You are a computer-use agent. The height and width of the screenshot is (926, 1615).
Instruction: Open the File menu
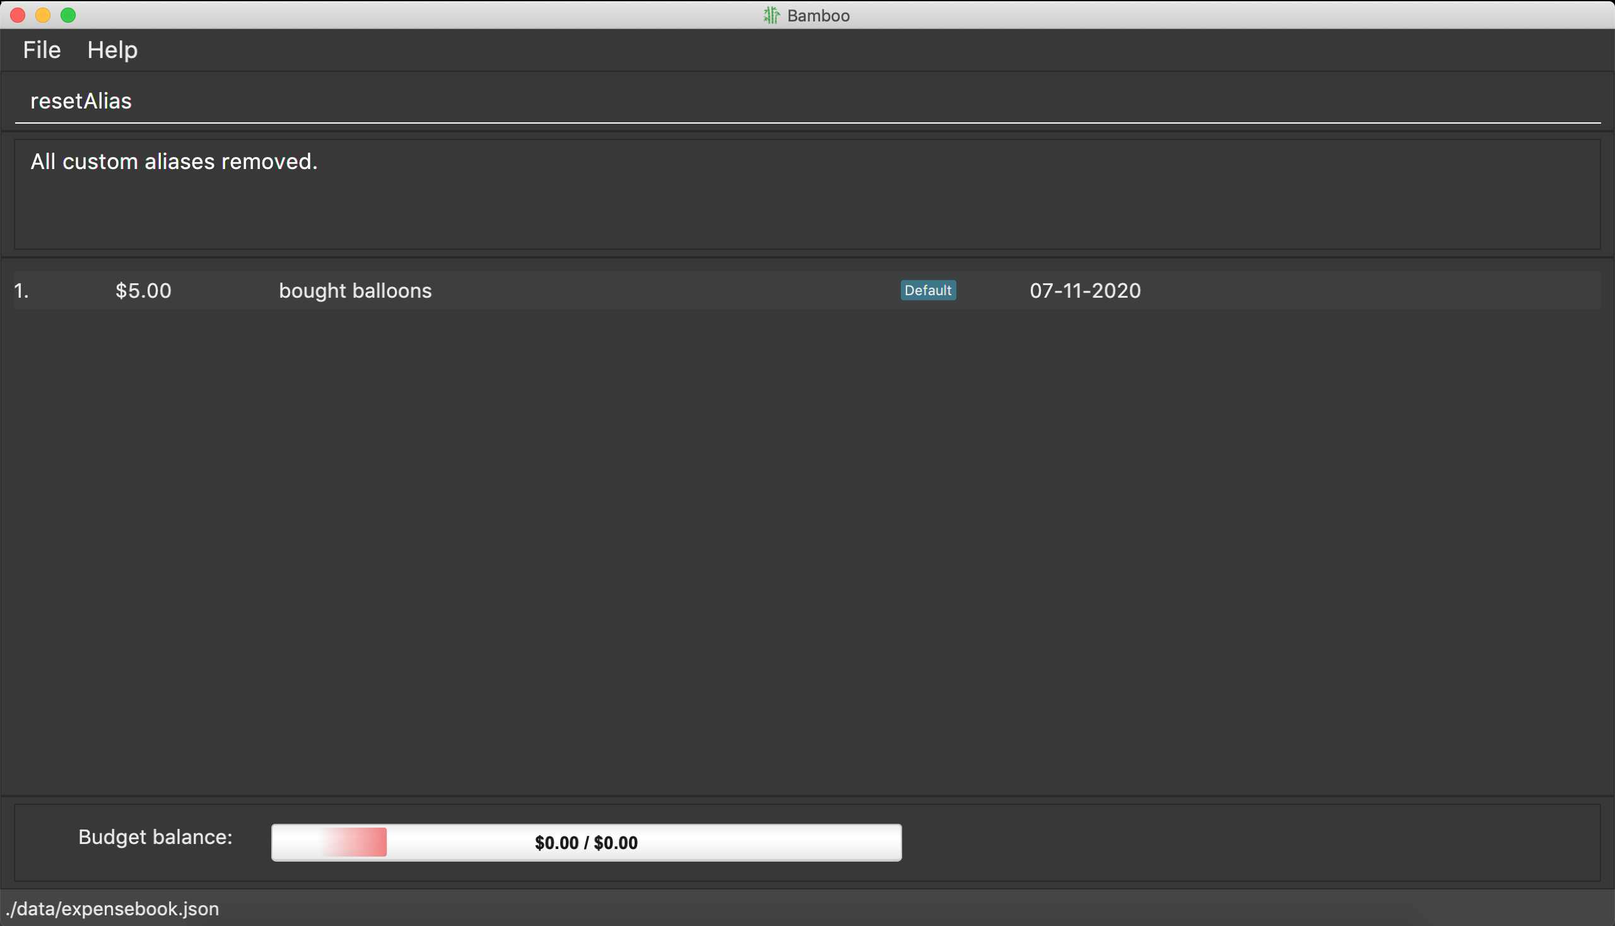[x=42, y=50]
